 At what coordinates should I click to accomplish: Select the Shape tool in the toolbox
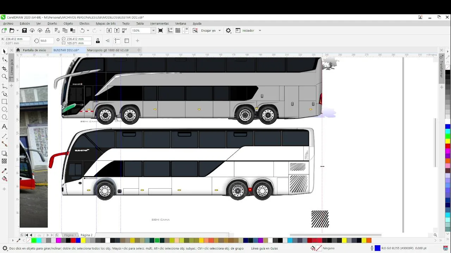(4, 60)
